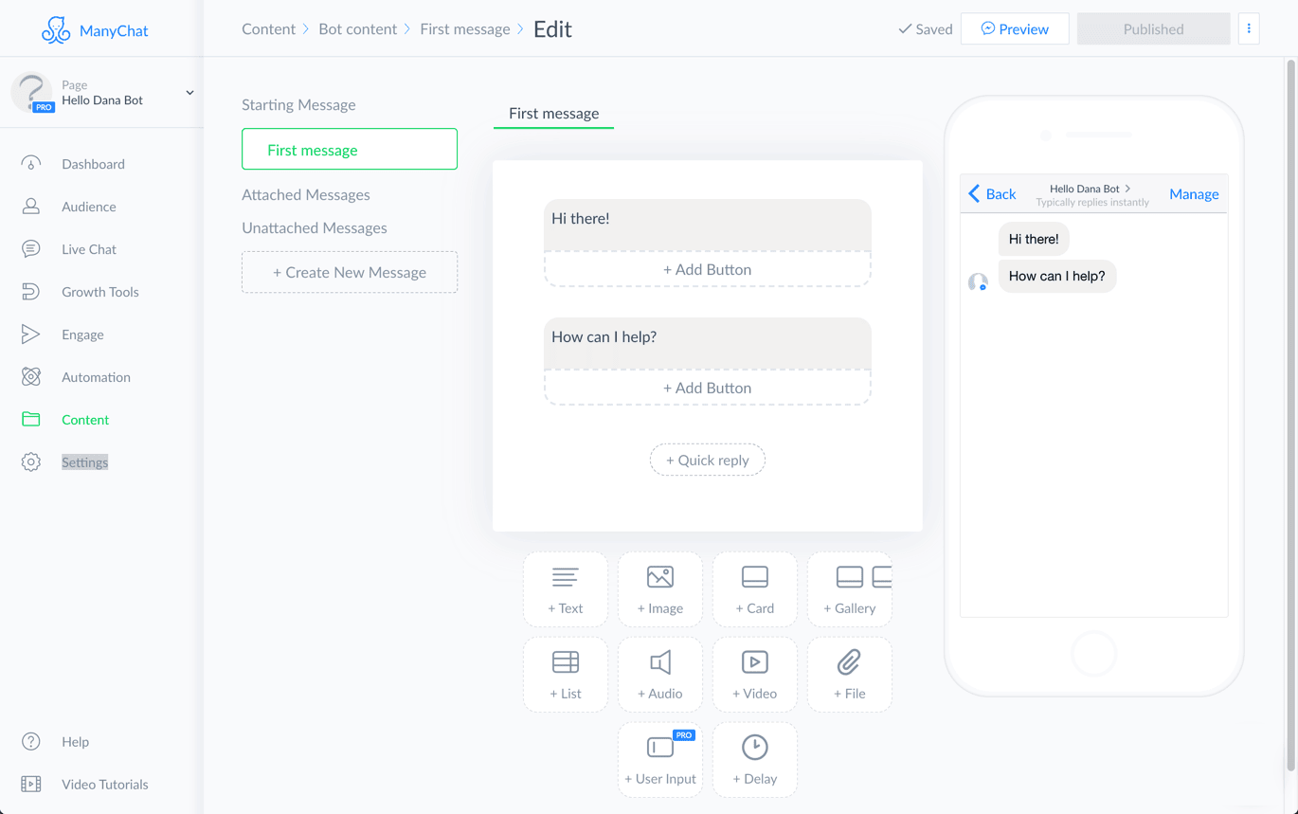The image size is (1298, 814).
Task: Add a Quick reply to the message
Action: click(707, 460)
